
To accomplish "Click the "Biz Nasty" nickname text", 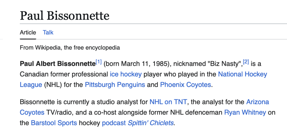I will click(x=224, y=64).
